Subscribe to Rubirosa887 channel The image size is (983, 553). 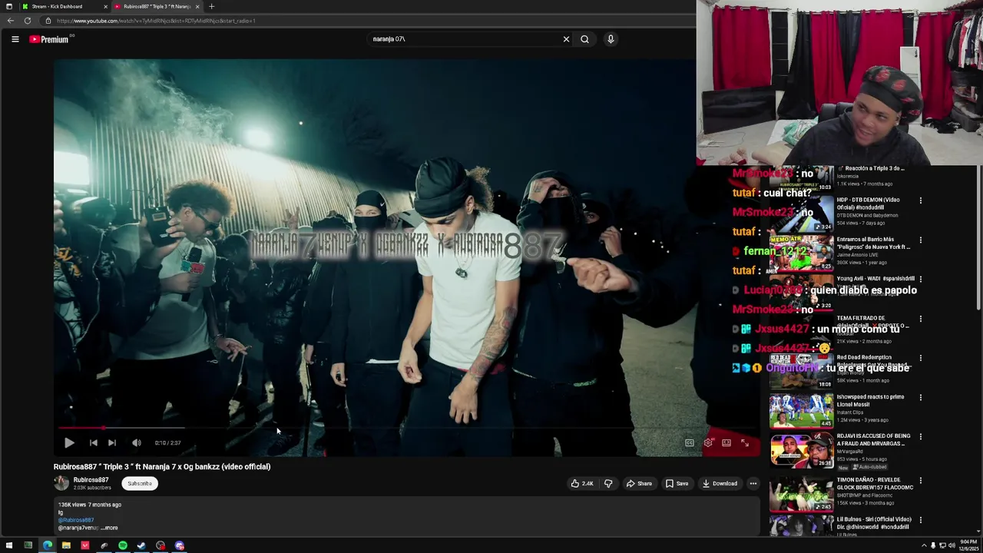pyautogui.click(x=140, y=484)
